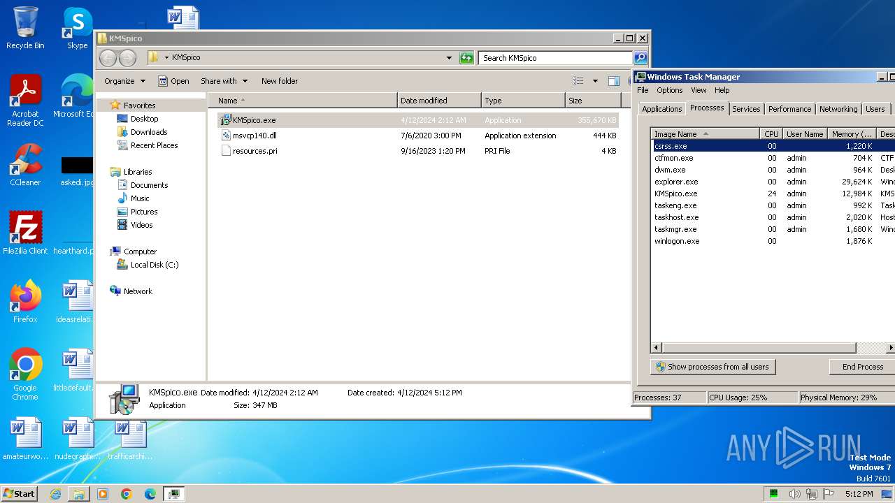Toggle the preview pane icon
895x503 pixels.
[614, 81]
